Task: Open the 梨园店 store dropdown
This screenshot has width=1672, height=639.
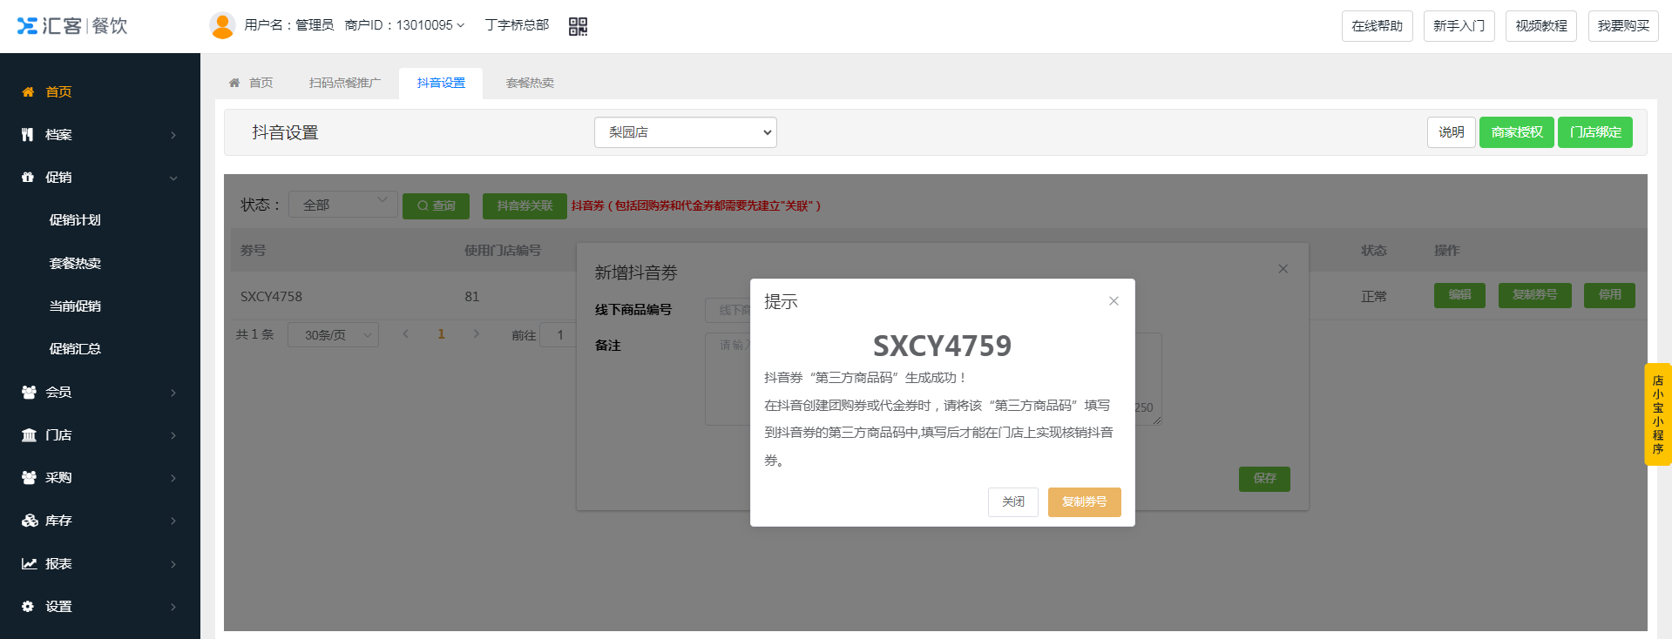Action: tap(685, 132)
